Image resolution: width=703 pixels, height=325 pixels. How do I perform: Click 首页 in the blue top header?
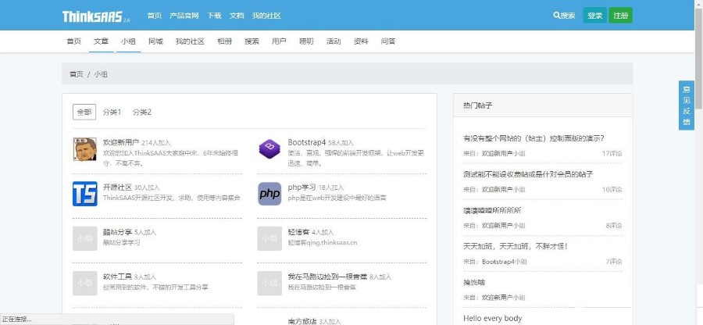(154, 16)
